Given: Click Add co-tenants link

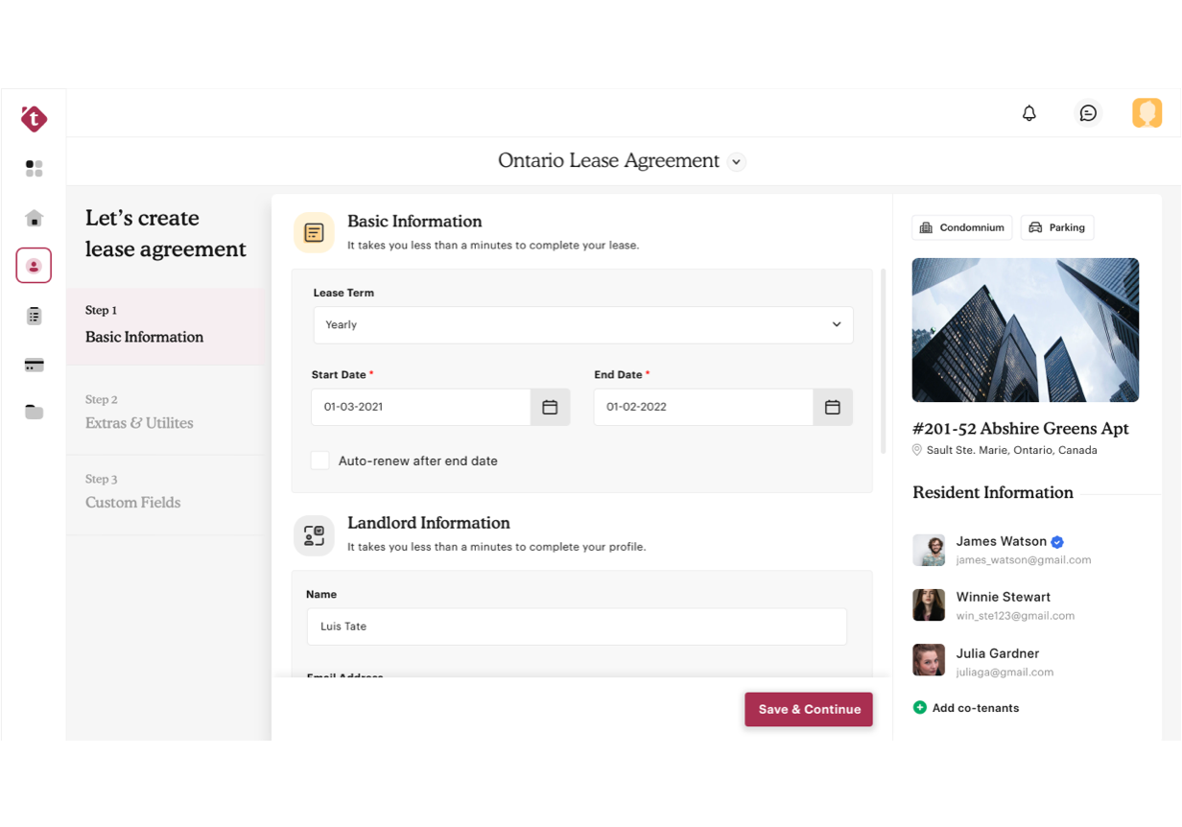Looking at the screenshot, I should pos(976,708).
